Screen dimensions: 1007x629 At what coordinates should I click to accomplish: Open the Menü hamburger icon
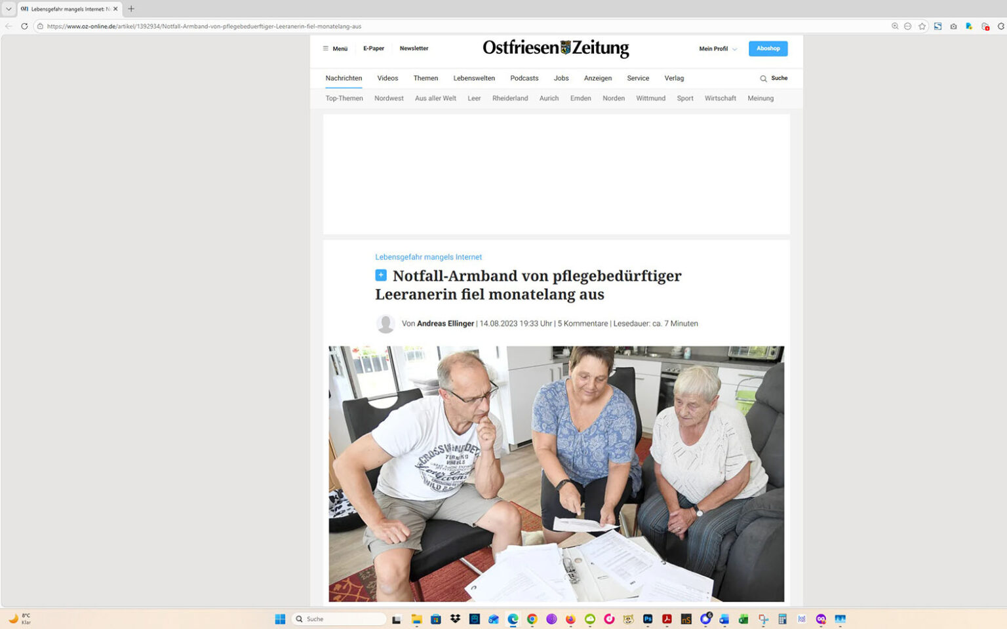pyautogui.click(x=326, y=48)
